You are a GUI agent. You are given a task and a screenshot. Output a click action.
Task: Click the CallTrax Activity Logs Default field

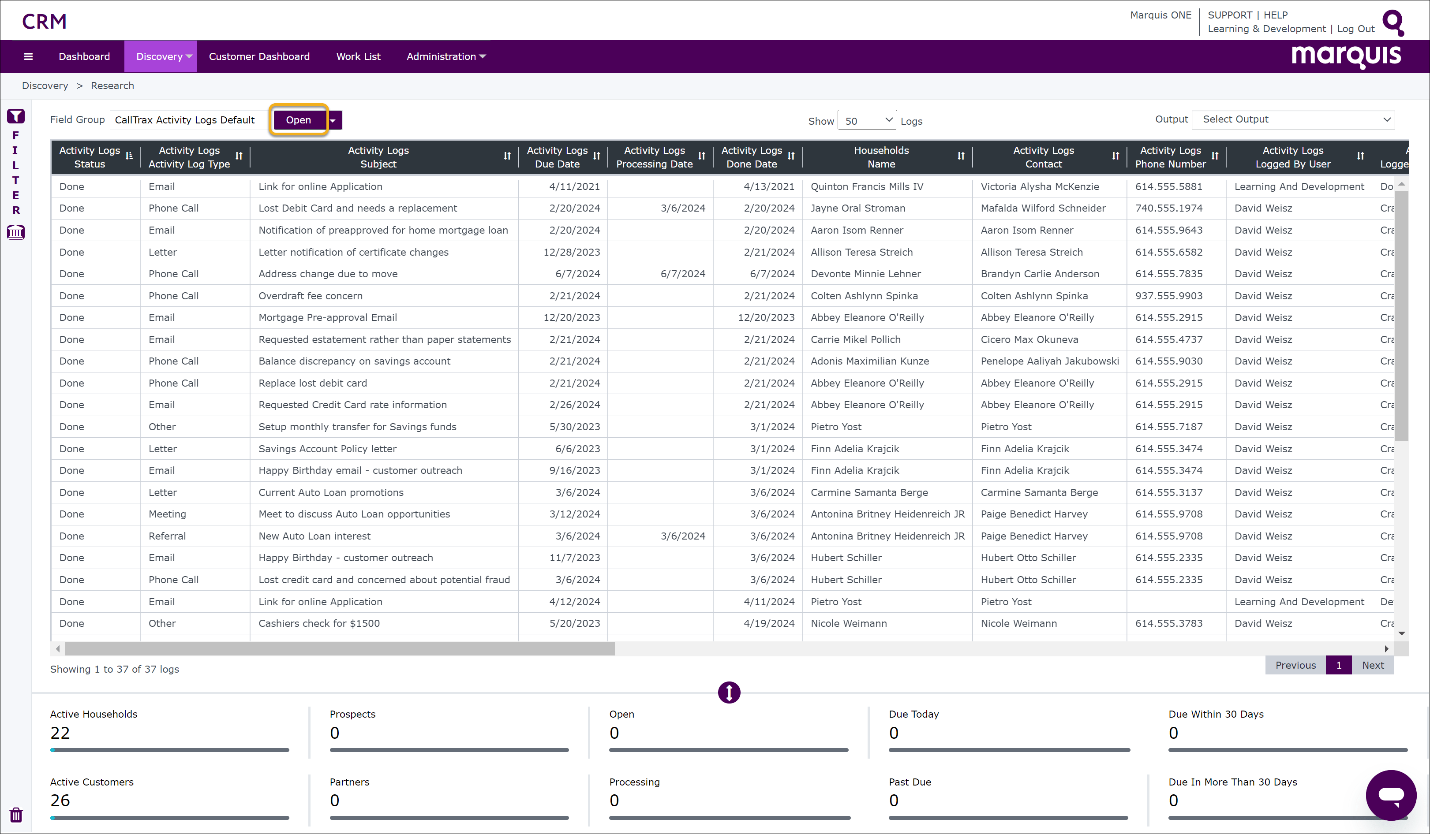pyautogui.click(x=184, y=119)
